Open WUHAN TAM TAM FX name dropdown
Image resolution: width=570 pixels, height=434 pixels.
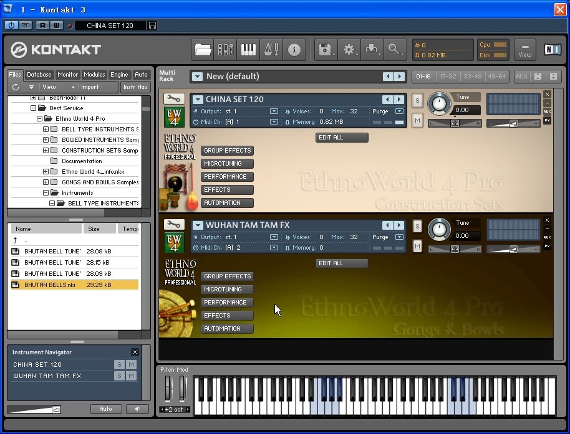click(x=198, y=225)
